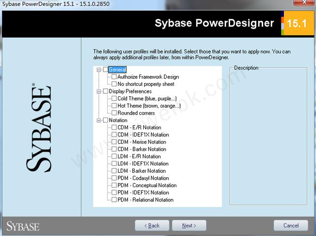Check CDM - Barker Notation box
This screenshot has width=316, height=236.
click(114, 149)
